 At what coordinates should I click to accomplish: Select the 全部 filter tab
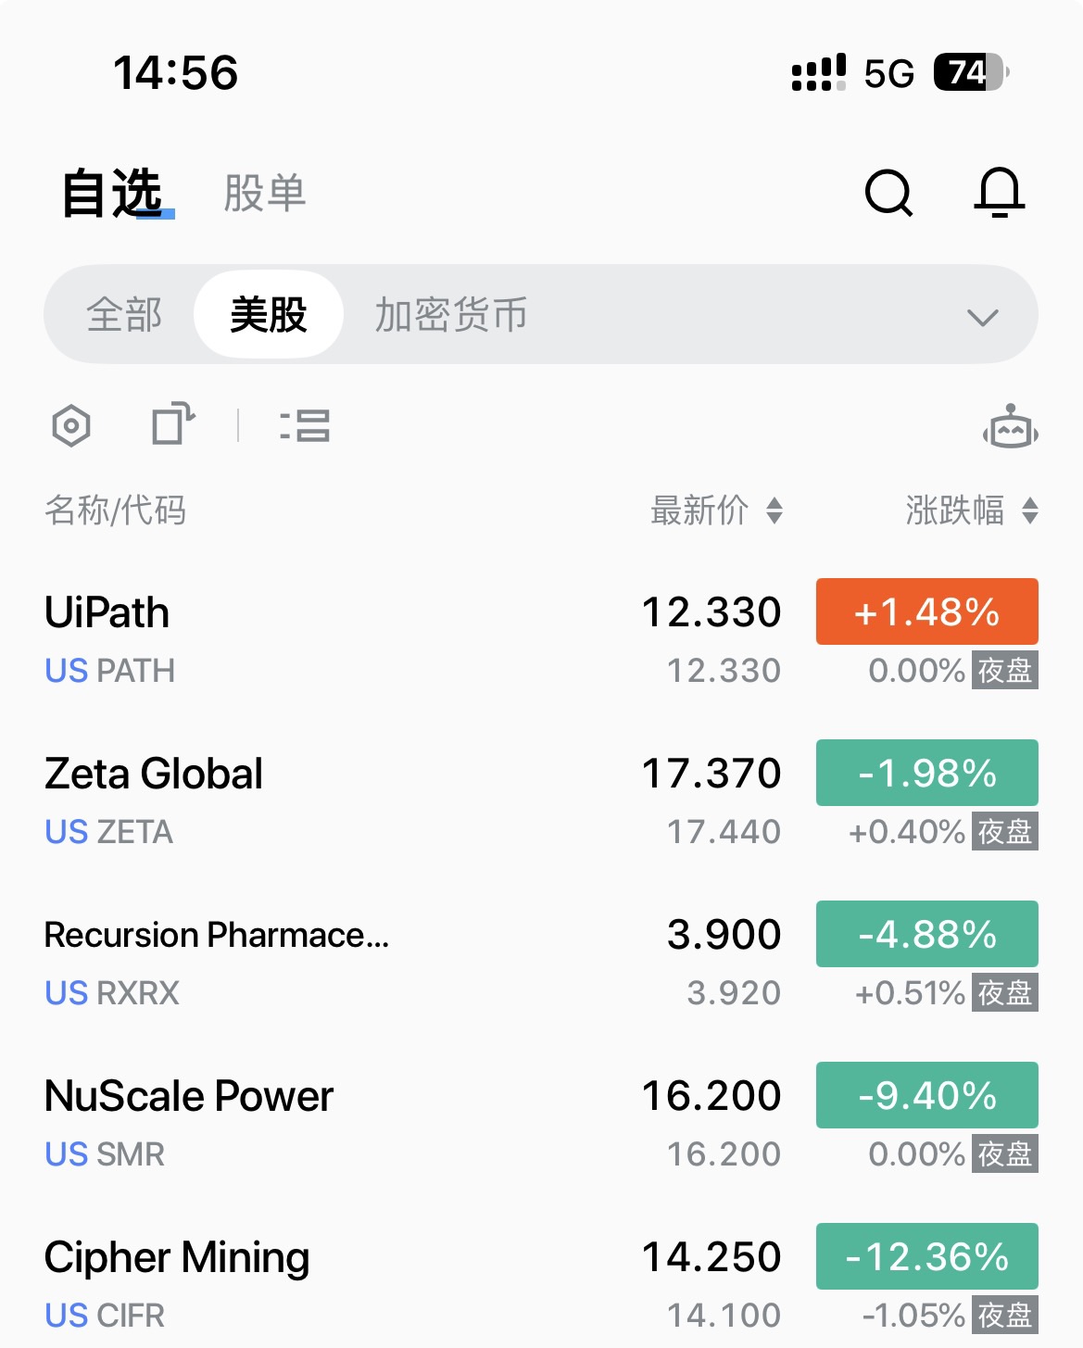point(124,315)
